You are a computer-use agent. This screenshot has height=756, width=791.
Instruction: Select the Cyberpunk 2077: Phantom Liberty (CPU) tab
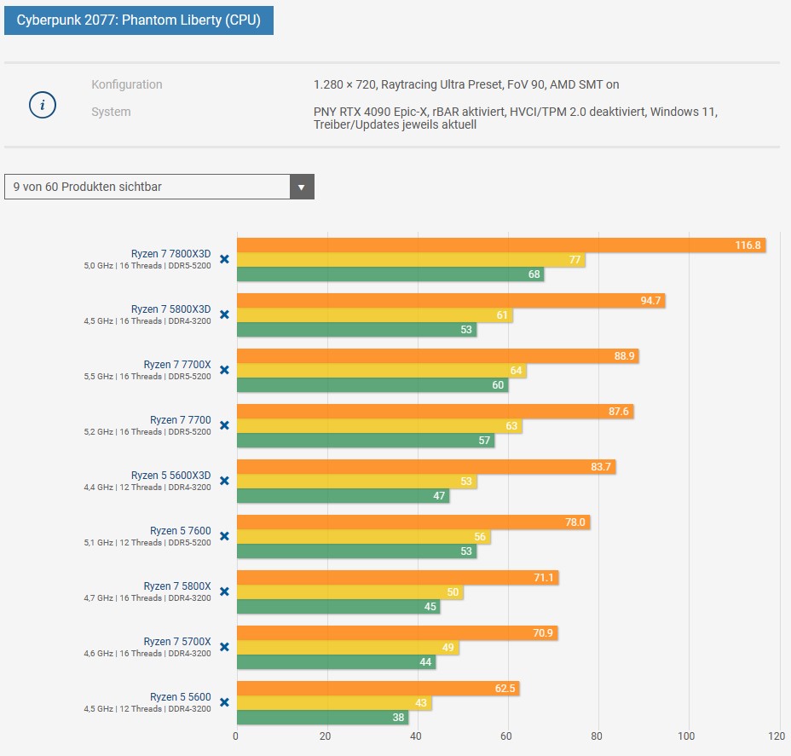[139, 20]
